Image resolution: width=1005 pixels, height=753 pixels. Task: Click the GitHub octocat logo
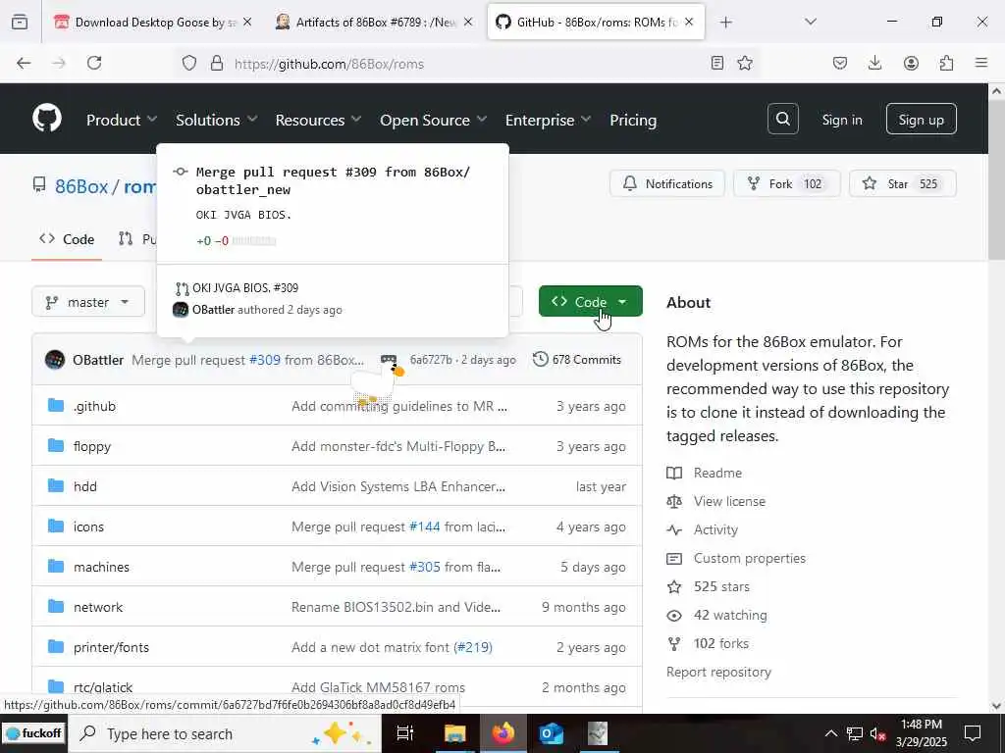click(x=47, y=119)
